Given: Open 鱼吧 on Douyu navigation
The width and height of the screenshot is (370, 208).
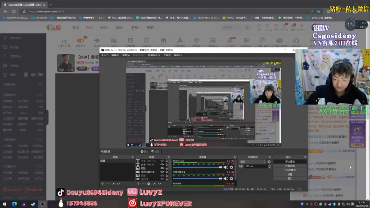Looking at the screenshot, I should [x=150, y=28].
